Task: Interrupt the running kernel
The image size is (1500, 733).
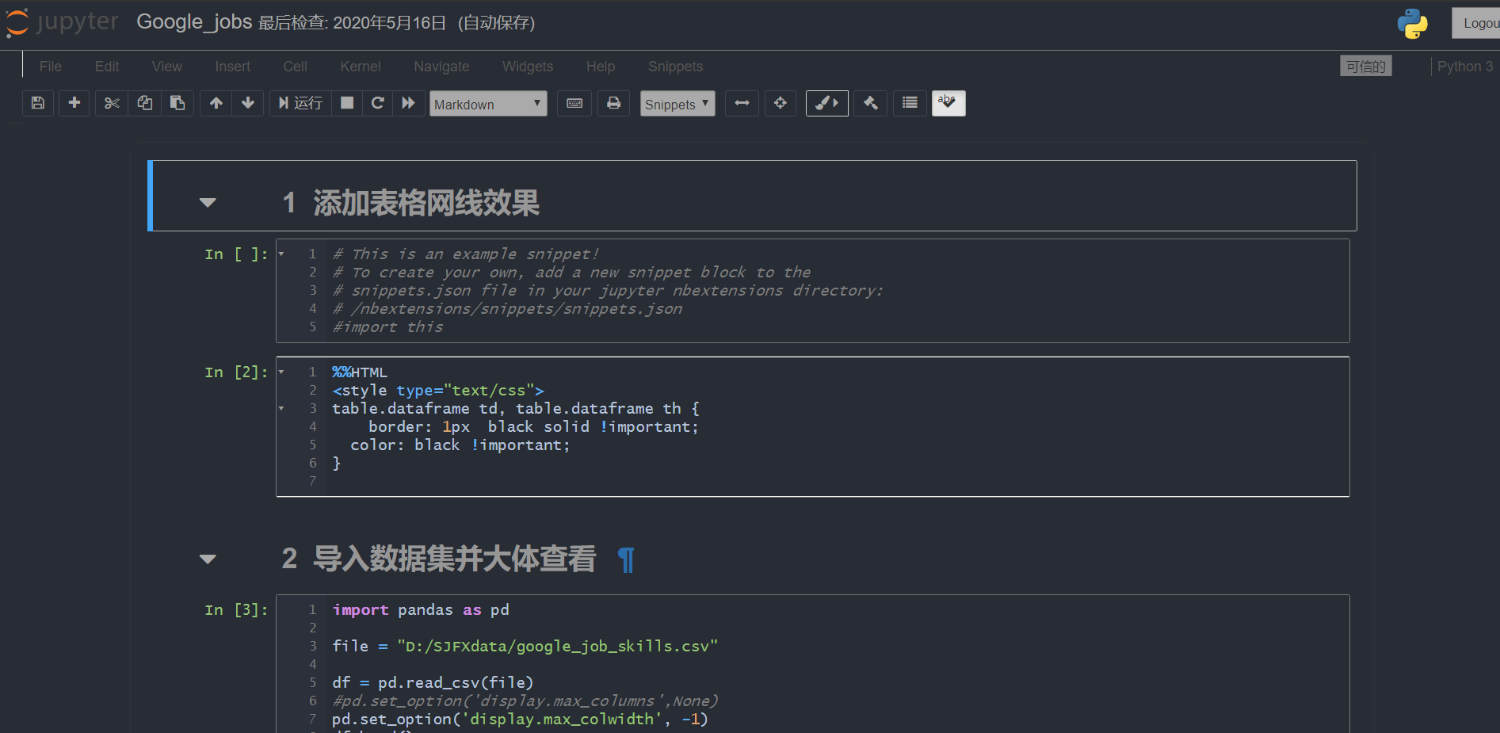Action: point(346,103)
